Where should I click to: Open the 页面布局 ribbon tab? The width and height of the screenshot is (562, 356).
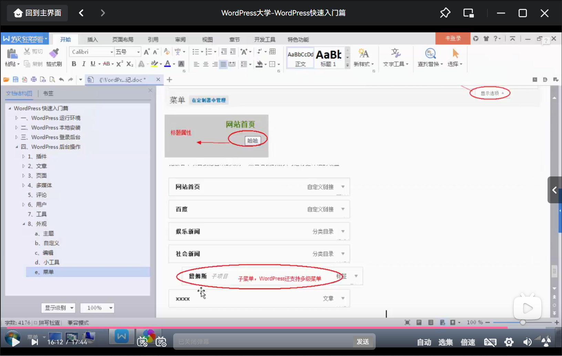point(123,40)
